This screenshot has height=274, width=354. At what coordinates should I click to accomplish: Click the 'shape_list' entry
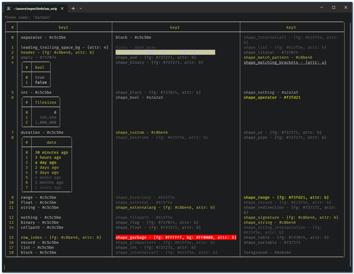[x=285, y=47]
